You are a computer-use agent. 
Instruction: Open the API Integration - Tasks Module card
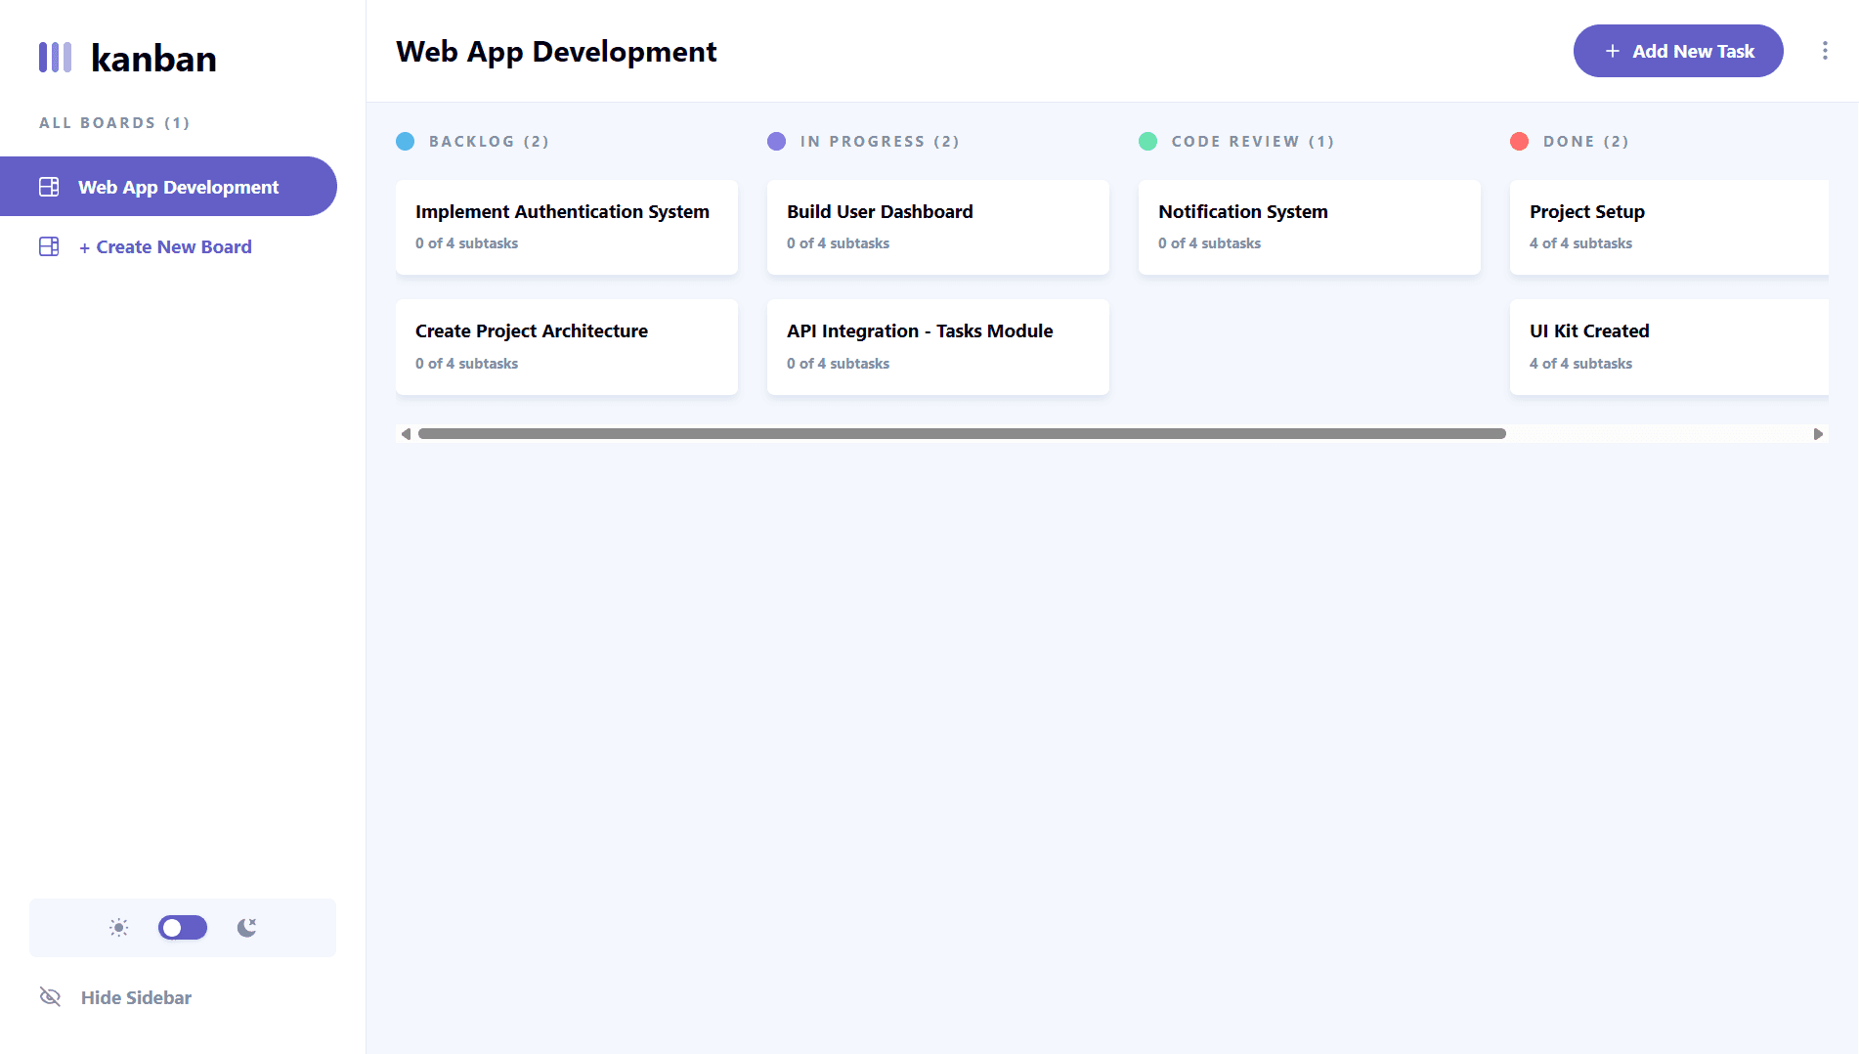tap(937, 346)
